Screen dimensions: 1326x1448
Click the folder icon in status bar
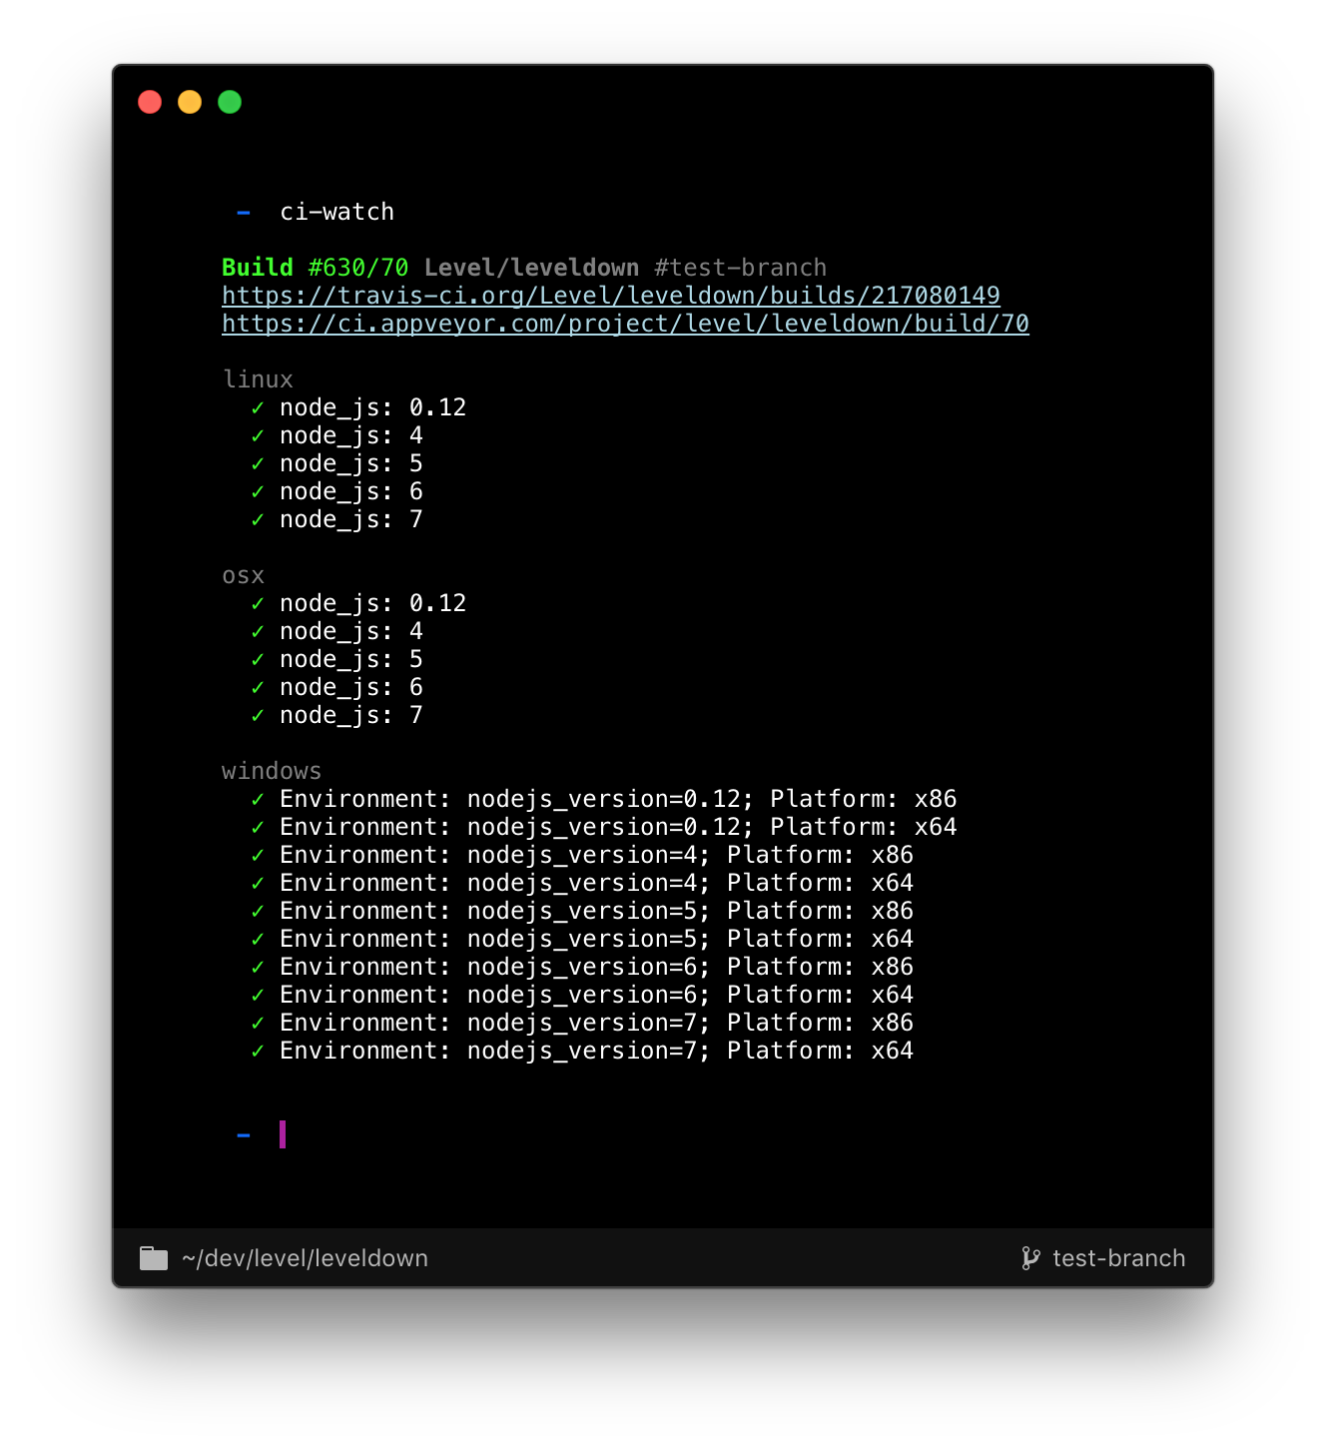154,1258
